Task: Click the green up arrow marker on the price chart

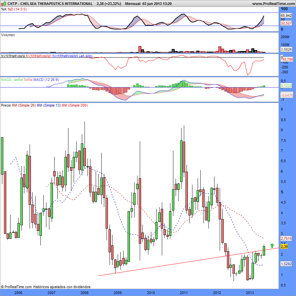Action: [272, 245]
